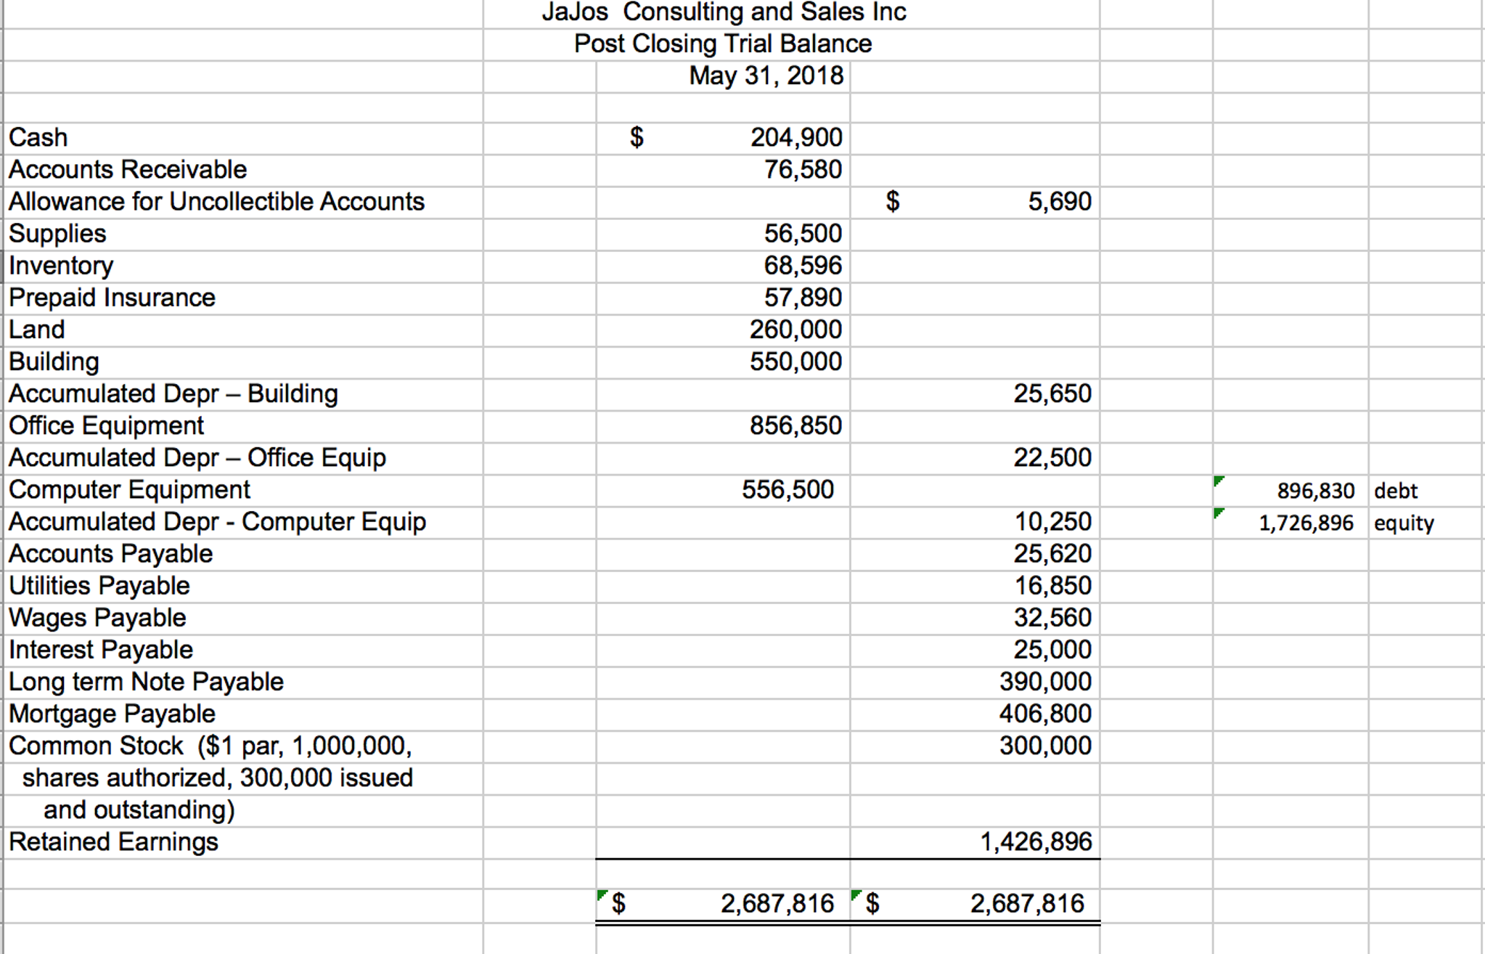Select the Long term Note Payable cell

click(145, 681)
